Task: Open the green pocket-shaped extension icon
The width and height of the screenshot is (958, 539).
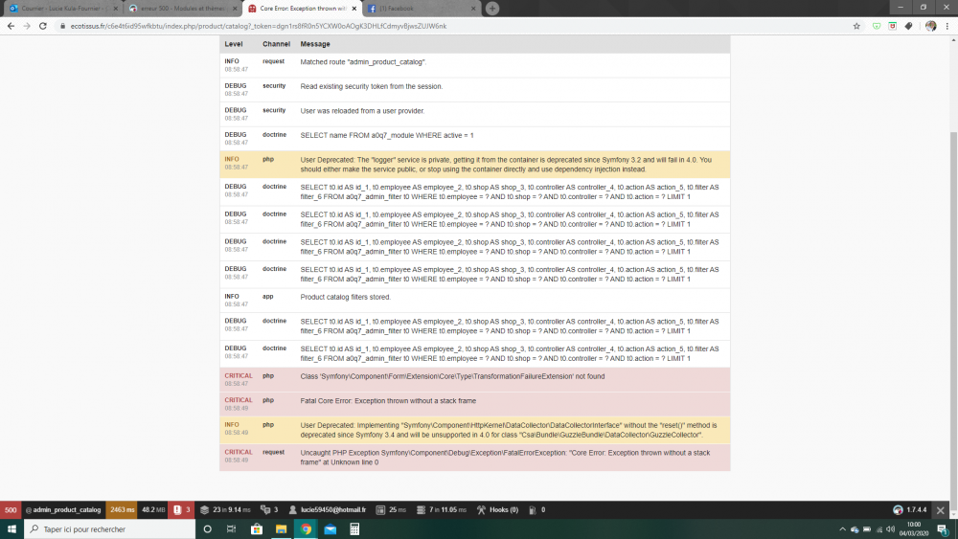Action: click(877, 26)
